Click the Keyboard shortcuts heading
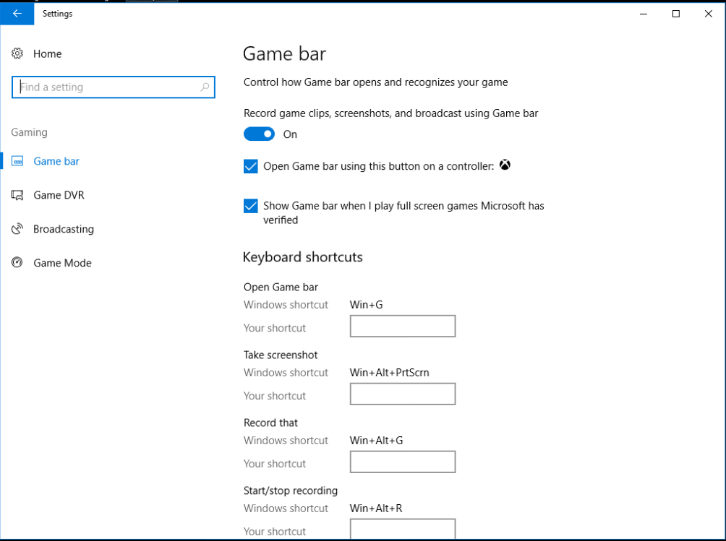726x541 pixels. (303, 257)
